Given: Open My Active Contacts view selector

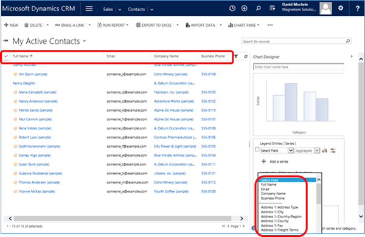Looking at the screenshot, I should pyautogui.click(x=85, y=41).
